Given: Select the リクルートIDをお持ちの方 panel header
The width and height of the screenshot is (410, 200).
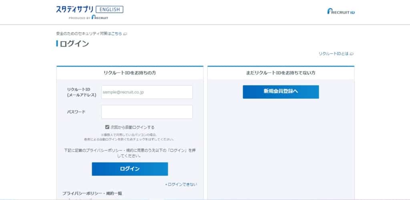Looking at the screenshot, I should click(x=130, y=73).
